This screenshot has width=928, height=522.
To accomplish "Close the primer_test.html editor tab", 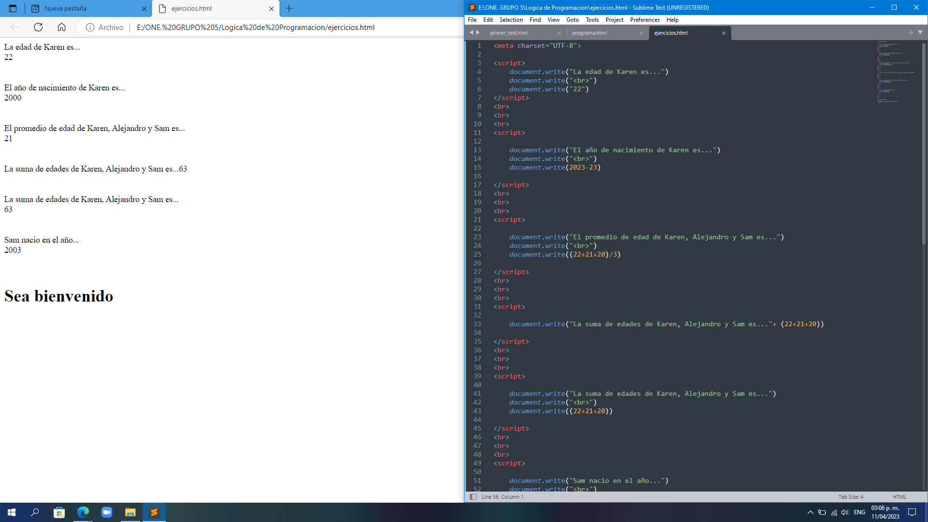I will (x=559, y=33).
